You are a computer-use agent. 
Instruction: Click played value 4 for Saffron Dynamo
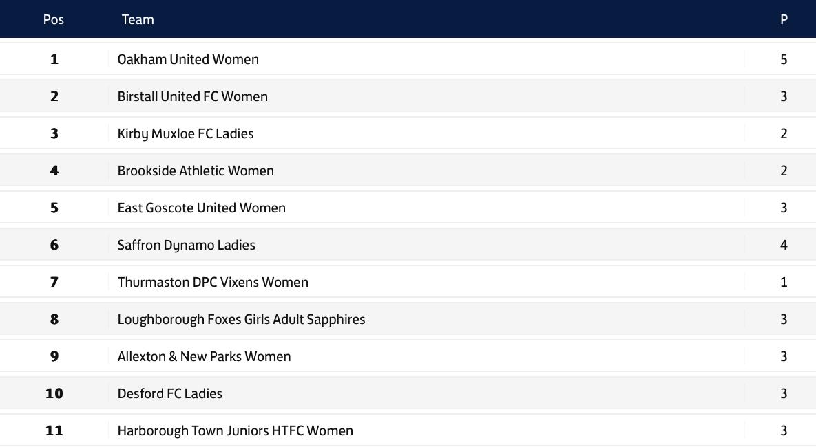(784, 245)
